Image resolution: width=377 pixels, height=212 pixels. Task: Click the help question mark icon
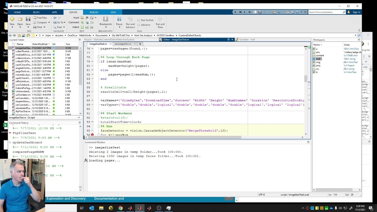[x=292, y=12]
